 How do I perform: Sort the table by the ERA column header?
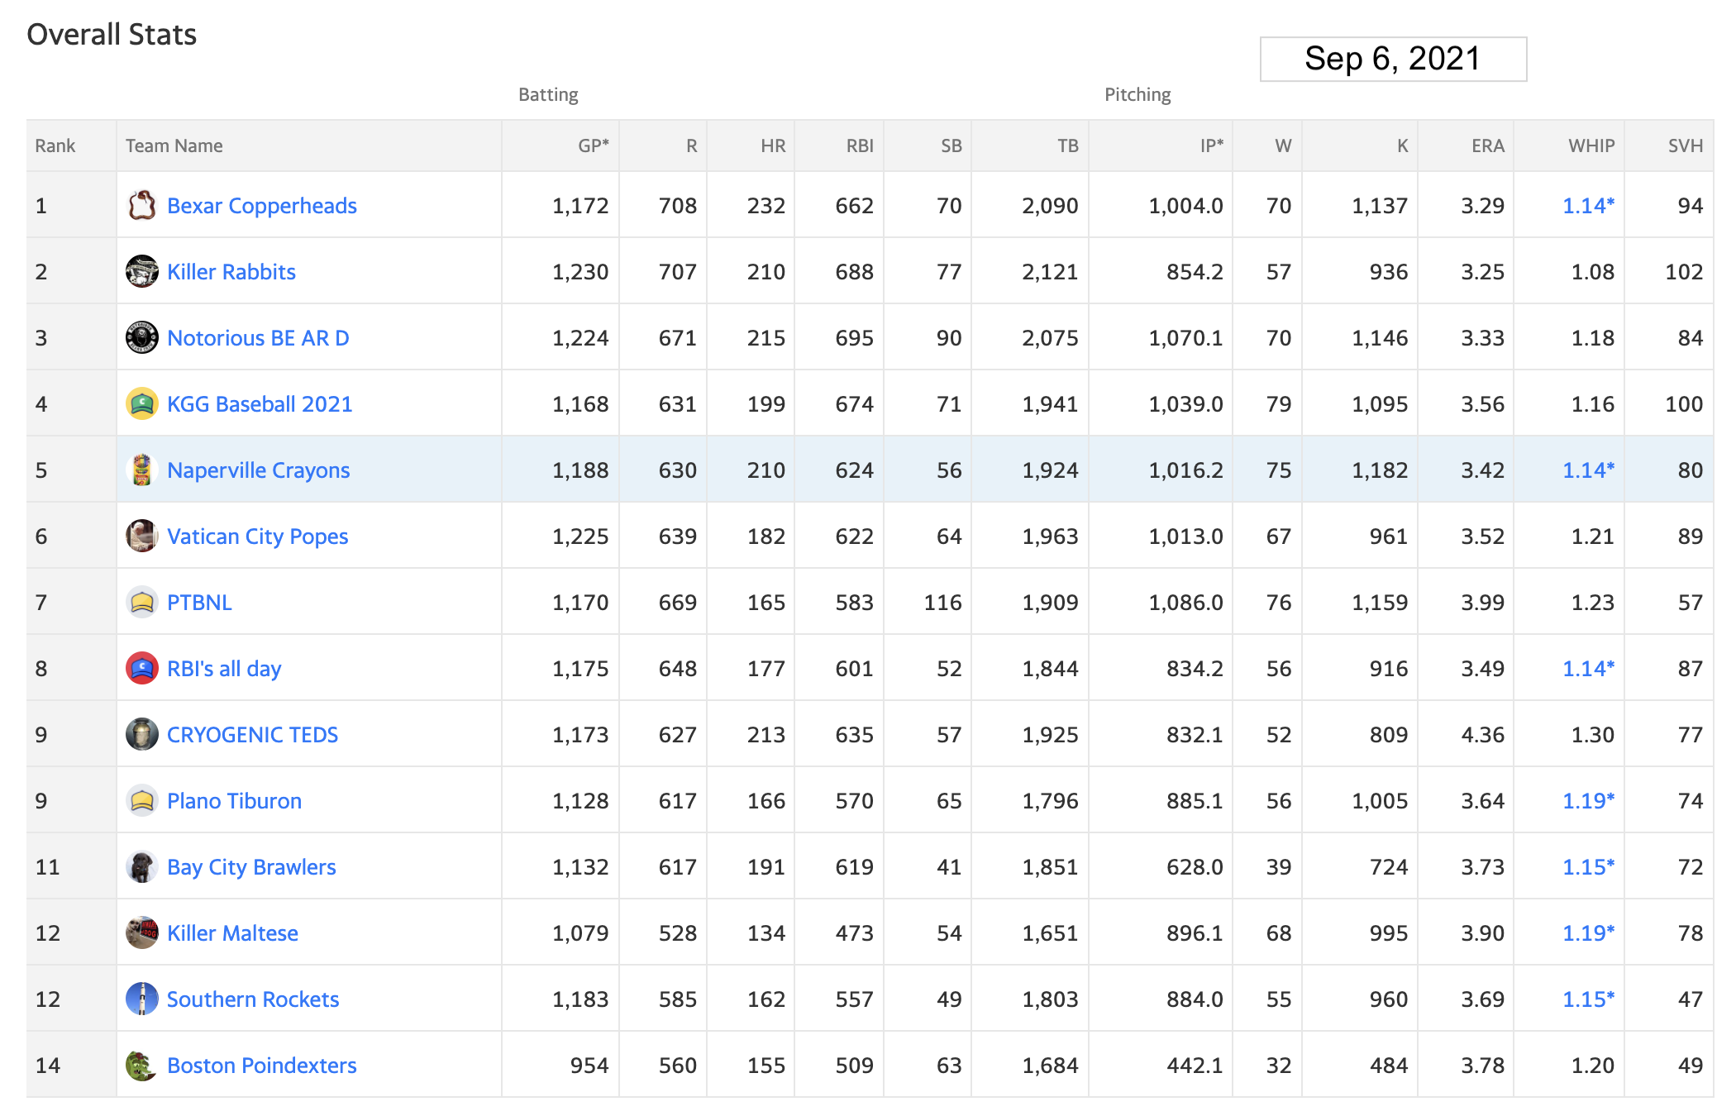point(1487,145)
